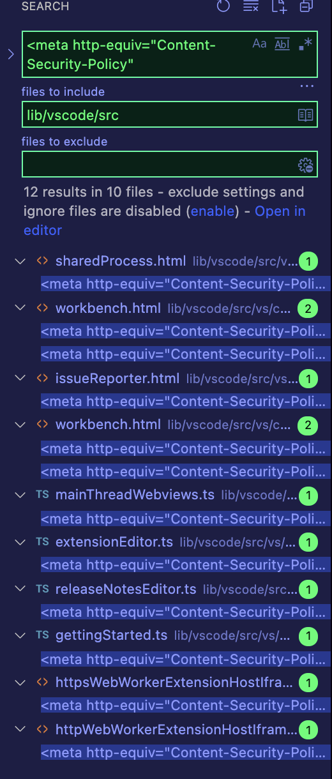This screenshot has height=779, width=332.
Task: Collapse all search results icon
Action: [306, 6]
